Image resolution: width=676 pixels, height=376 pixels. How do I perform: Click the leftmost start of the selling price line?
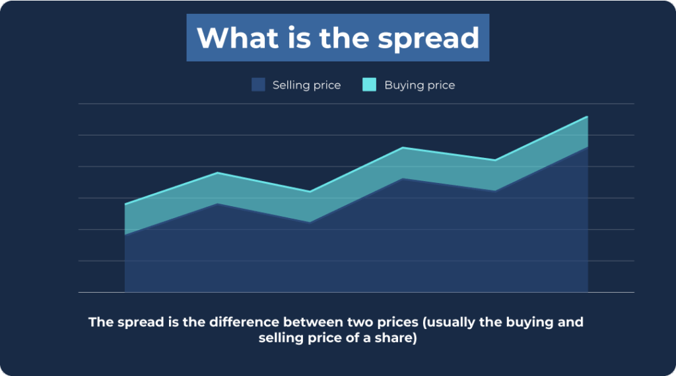[125, 235]
